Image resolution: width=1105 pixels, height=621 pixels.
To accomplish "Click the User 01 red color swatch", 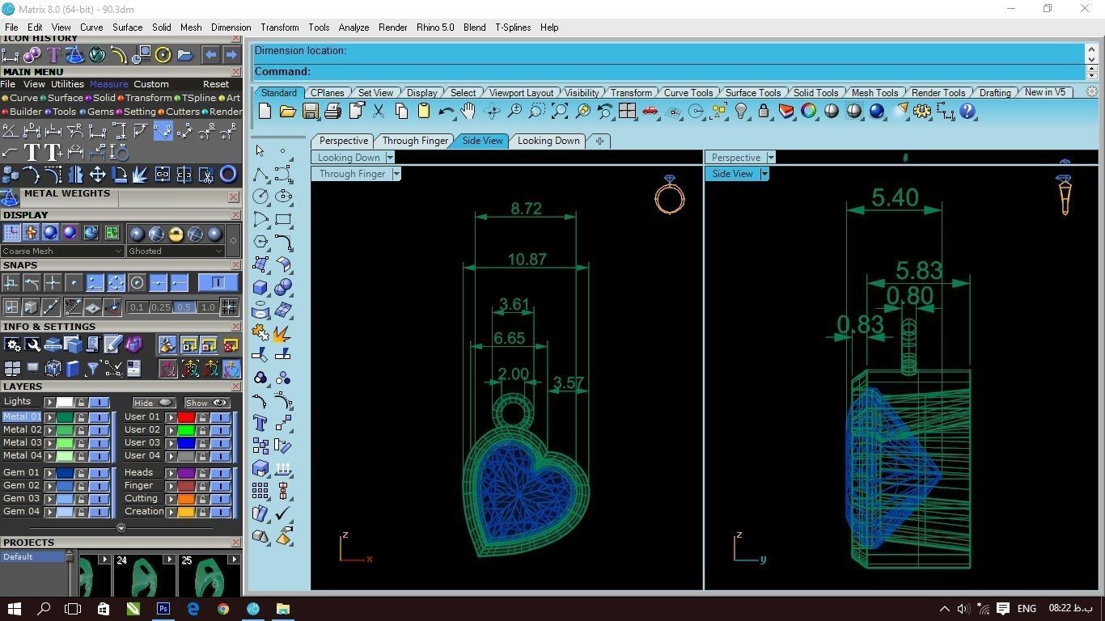I will (186, 417).
